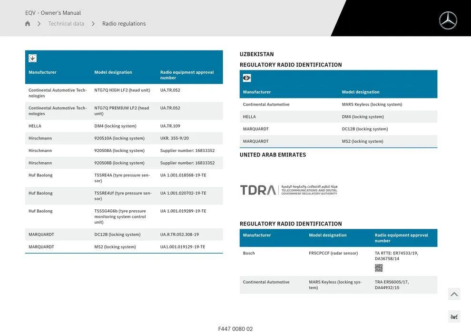Click the certification mark below the Bosch approval number
The height and width of the screenshot is (333, 471).
tap(379, 267)
